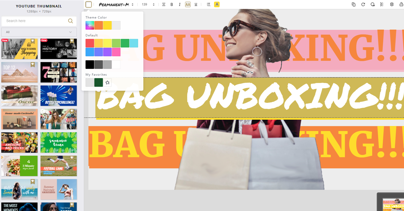The image size is (404, 211).
Task: Expand the All category dropdown
Action: (39, 32)
